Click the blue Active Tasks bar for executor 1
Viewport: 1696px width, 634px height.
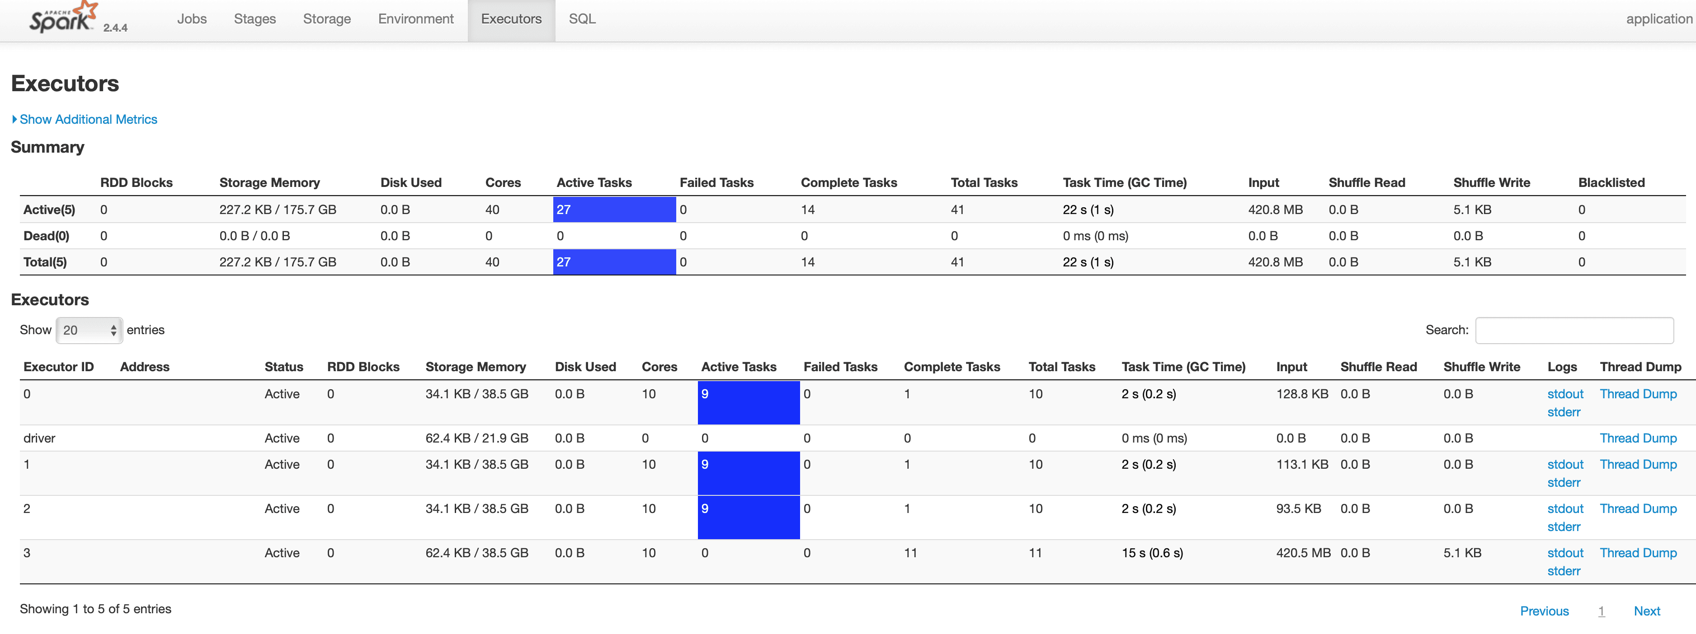[748, 472]
